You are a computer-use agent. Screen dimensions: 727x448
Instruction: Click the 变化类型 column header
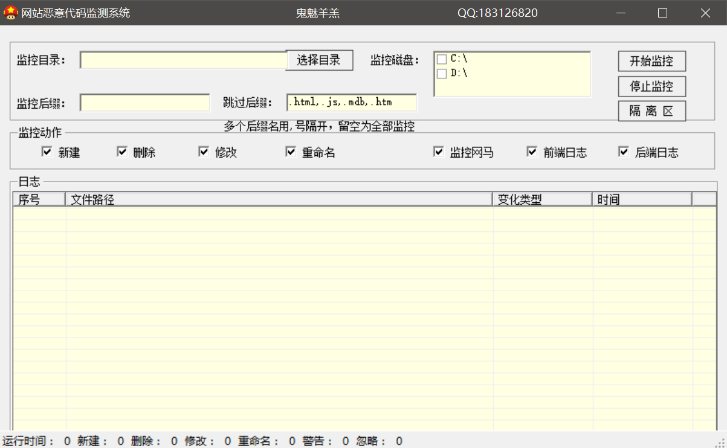[543, 199]
